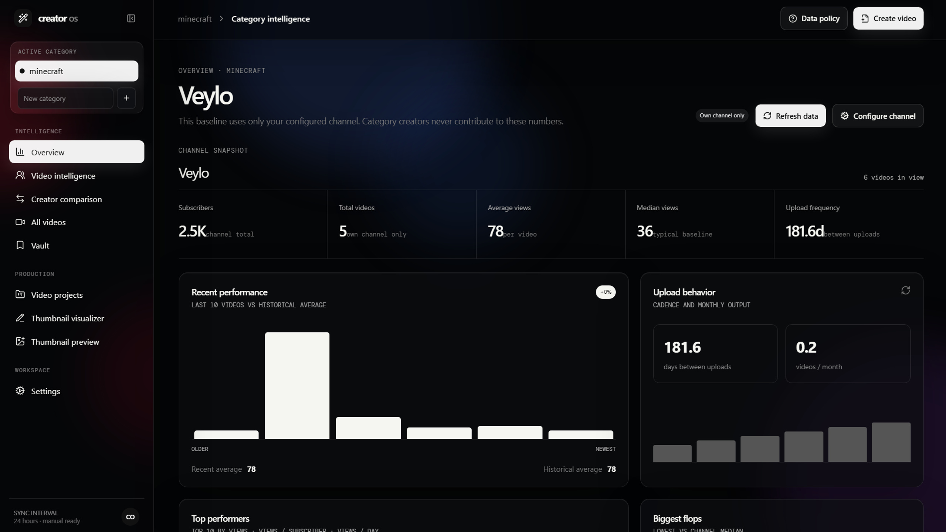The width and height of the screenshot is (946, 532).
Task: Refresh the Upload behavior card
Action: tap(905, 291)
